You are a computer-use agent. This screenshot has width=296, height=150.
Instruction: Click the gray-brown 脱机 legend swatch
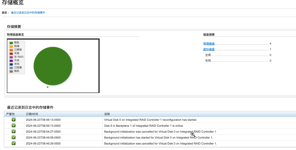pyautogui.click(x=11, y=72)
